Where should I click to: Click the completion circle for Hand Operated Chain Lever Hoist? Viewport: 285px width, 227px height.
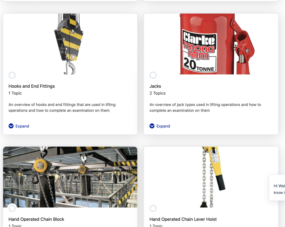153,208
